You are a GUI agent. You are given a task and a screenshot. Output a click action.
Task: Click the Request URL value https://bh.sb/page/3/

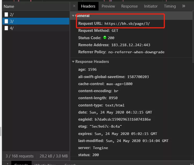(x=127, y=23)
